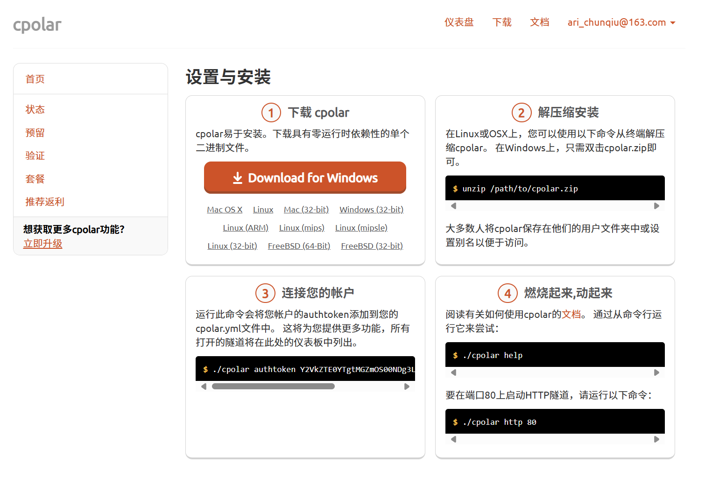Click the left scroll arrow on authtoken command box
705x478 pixels.
point(204,386)
